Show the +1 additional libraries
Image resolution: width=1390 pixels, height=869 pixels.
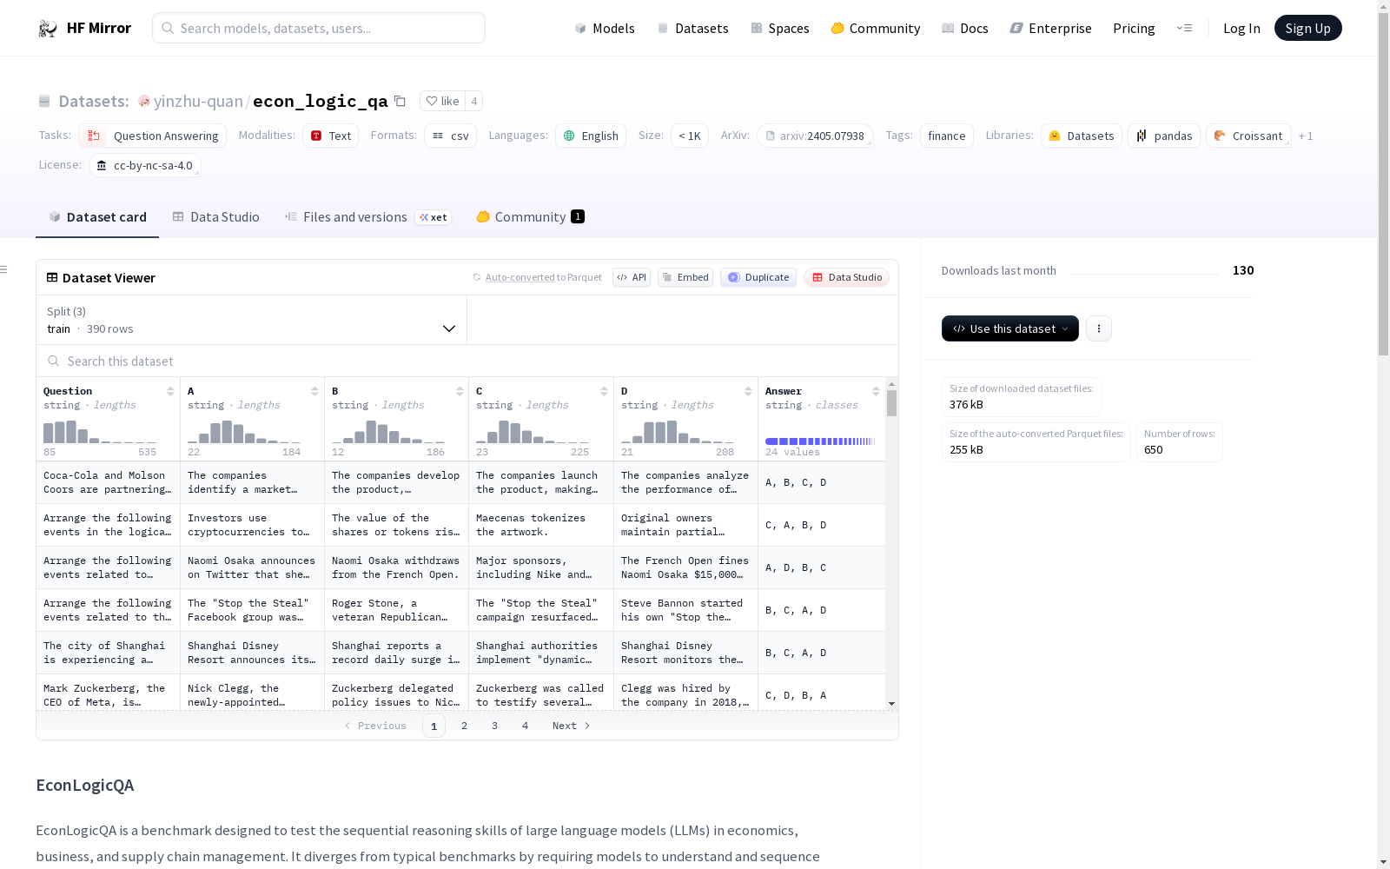1306,136
